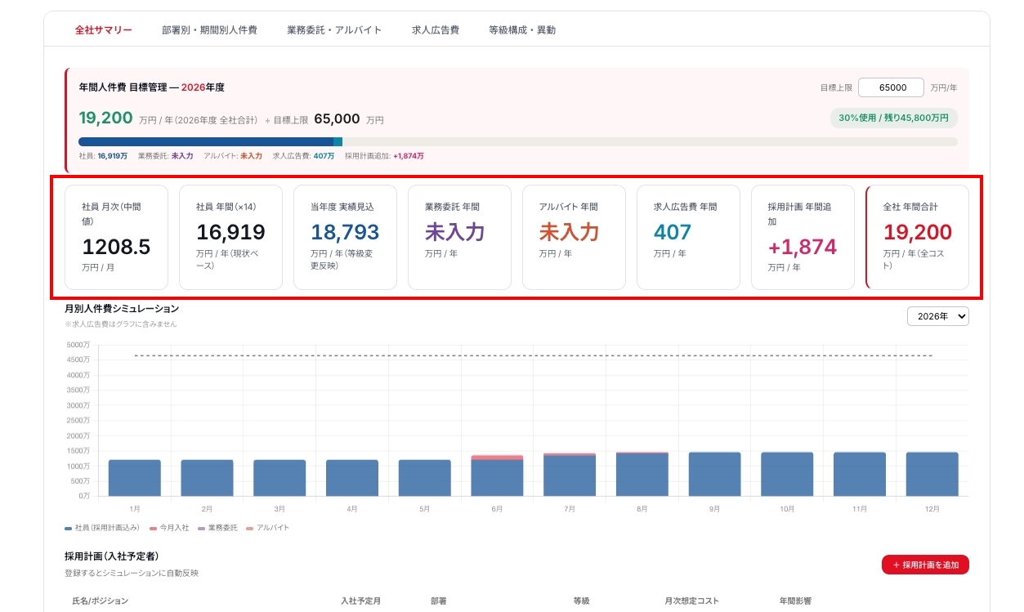Click the 採用計画 年間追加 +1,874 card

coord(803,237)
